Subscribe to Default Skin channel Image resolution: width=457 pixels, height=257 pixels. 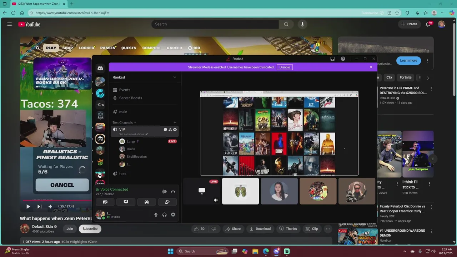90,229
